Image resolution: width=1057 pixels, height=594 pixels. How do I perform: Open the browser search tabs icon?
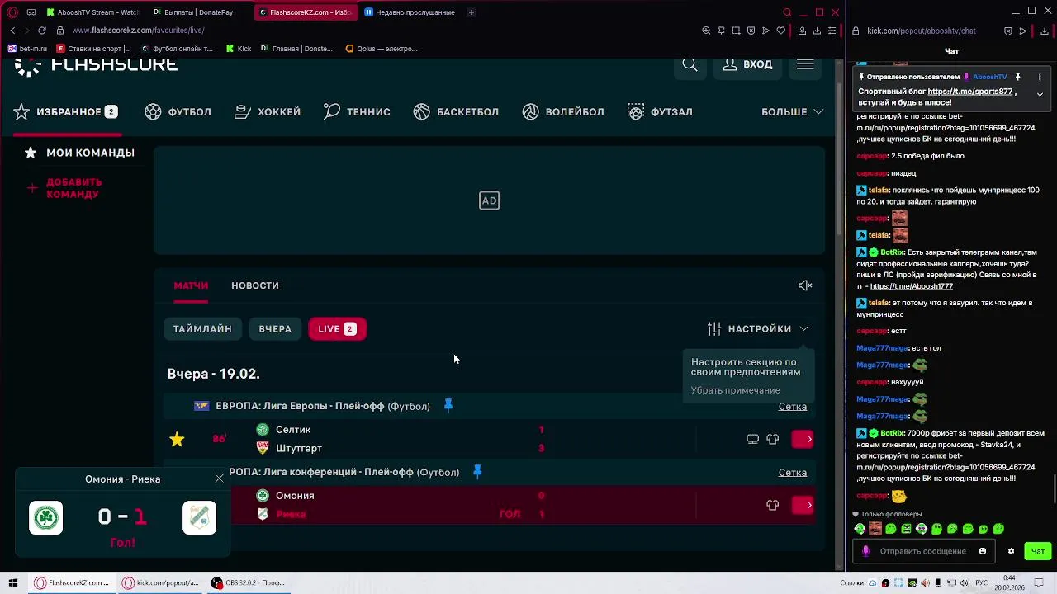tap(787, 12)
